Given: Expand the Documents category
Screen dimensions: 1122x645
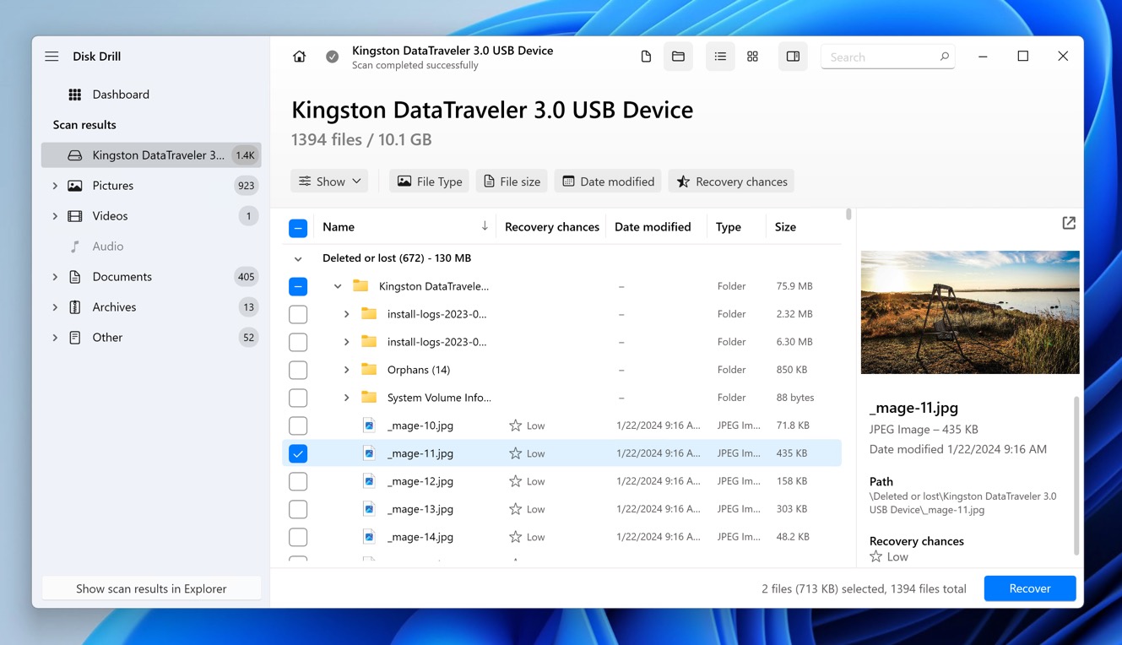Looking at the screenshot, I should click(55, 277).
